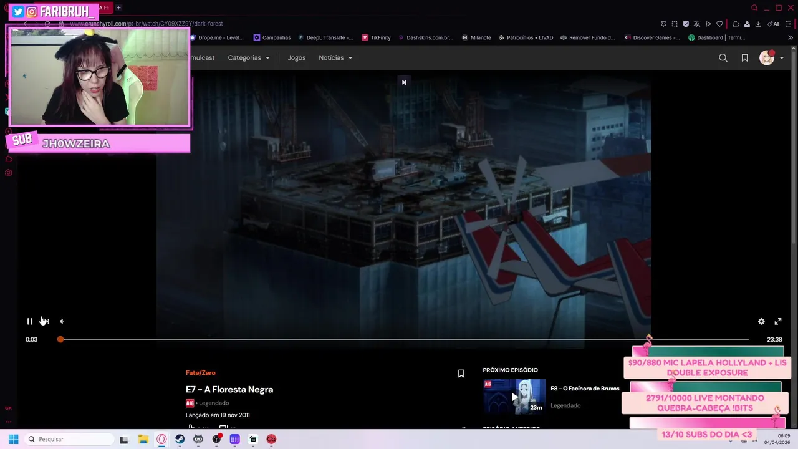This screenshot has height=449, width=798.
Task: Pause the video playback
Action: [29, 321]
